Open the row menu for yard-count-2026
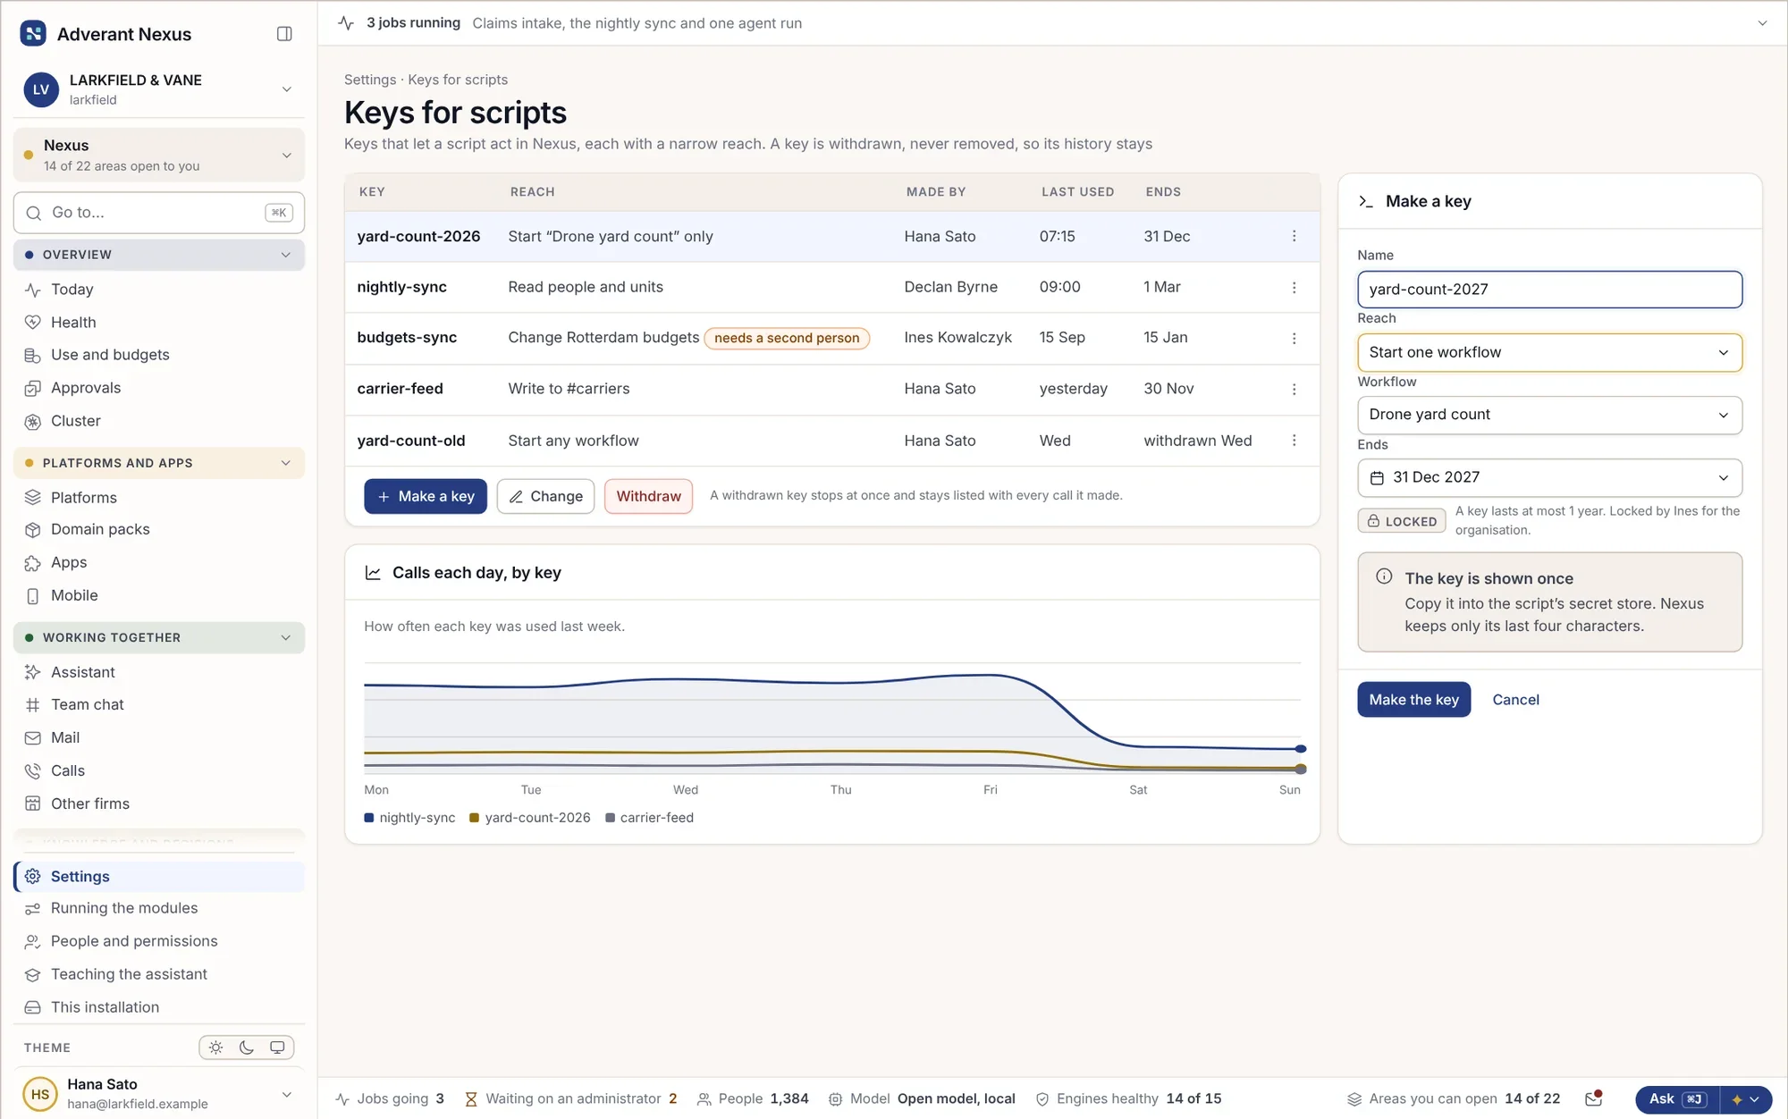 (x=1294, y=236)
